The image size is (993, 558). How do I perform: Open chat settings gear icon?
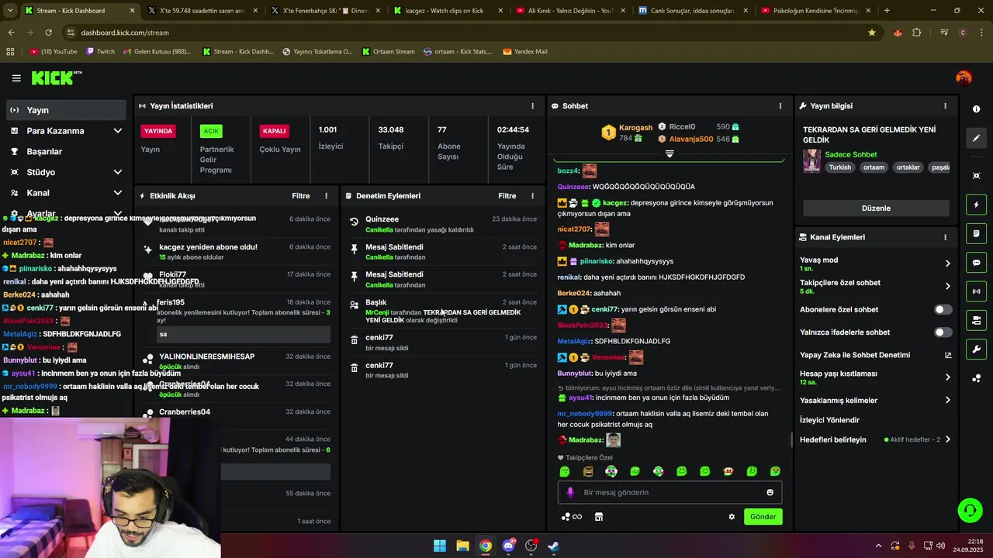[731, 517]
